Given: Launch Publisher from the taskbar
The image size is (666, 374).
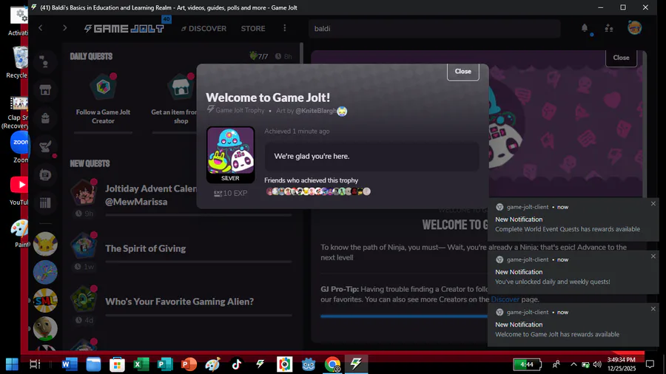Looking at the screenshot, I should click(x=165, y=364).
